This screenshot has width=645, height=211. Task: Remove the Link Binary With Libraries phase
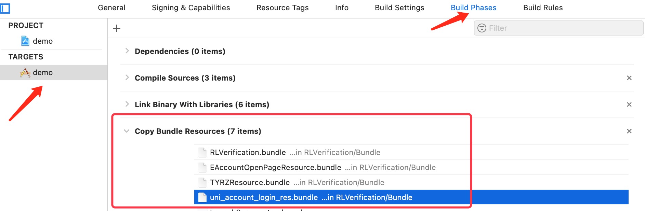tap(629, 104)
